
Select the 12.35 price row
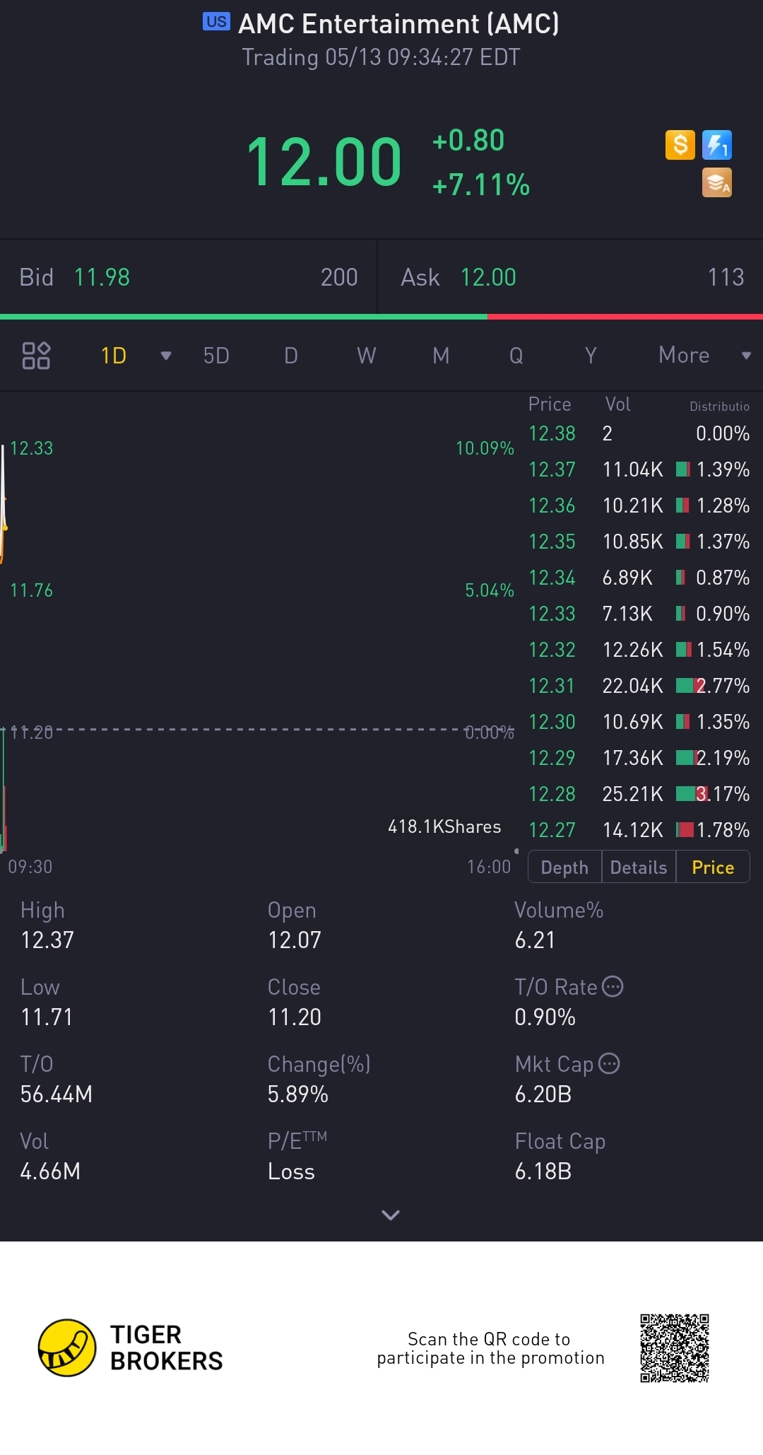pyautogui.click(x=639, y=542)
